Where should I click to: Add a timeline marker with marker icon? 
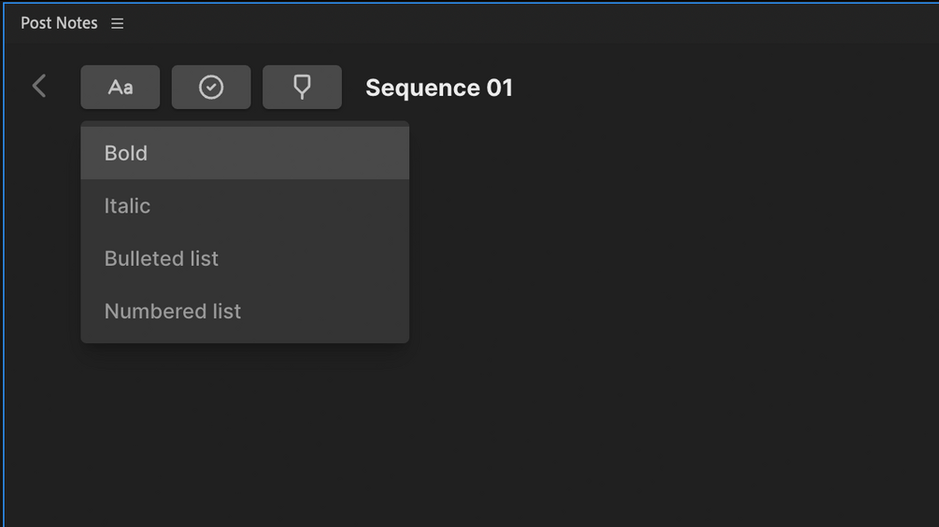(x=302, y=88)
